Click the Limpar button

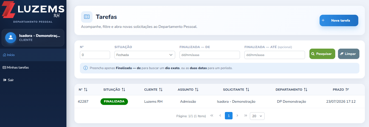coord(348,54)
